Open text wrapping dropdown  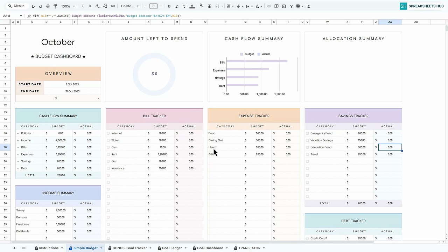[x=249, y=6]
